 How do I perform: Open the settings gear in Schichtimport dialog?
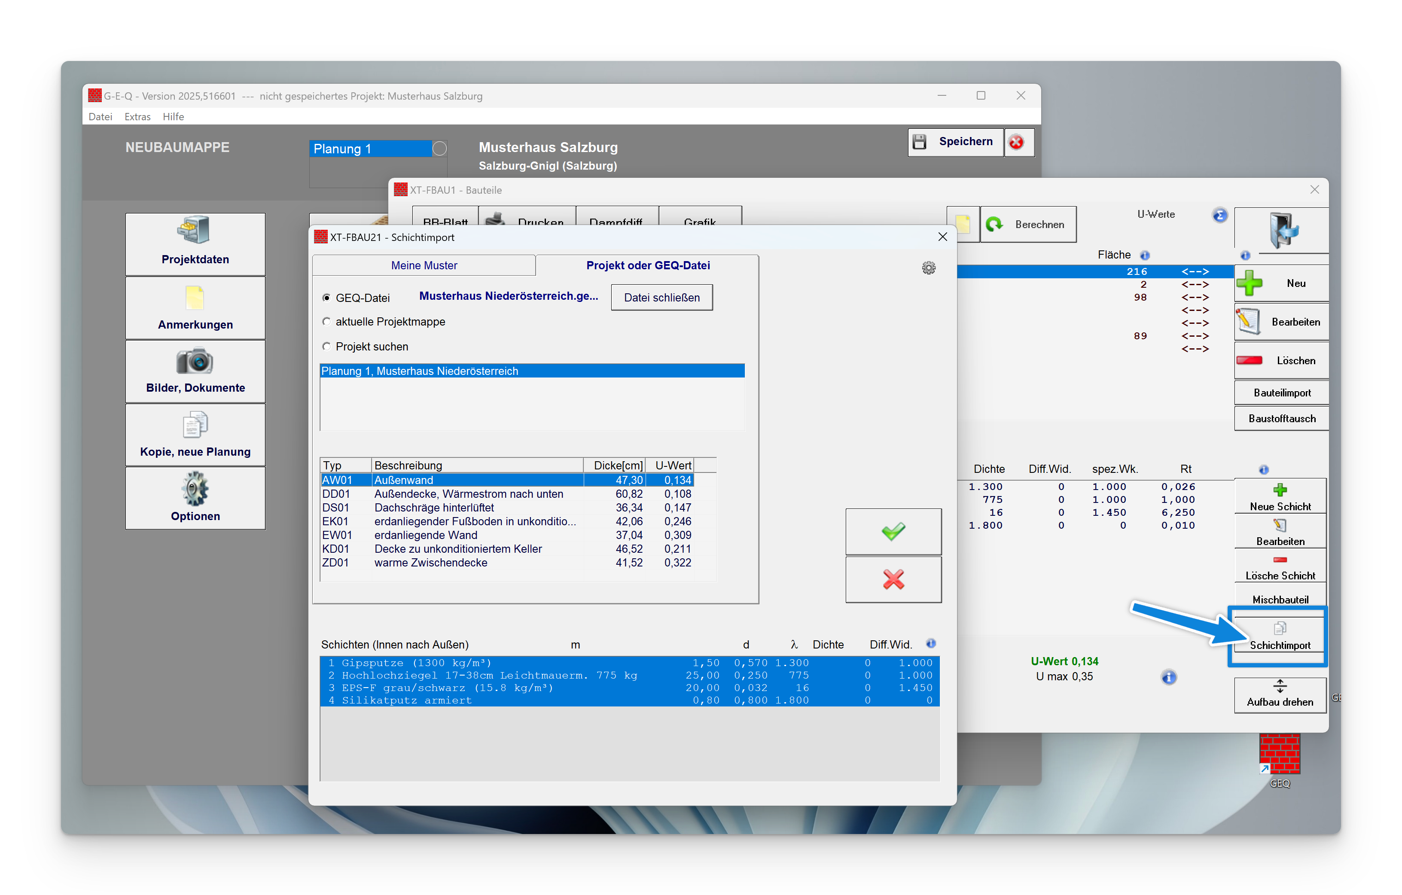coord(929,268)
